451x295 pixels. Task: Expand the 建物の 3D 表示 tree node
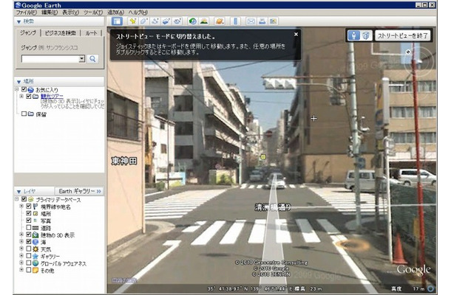pyautogui.click(x=21, y=235)
